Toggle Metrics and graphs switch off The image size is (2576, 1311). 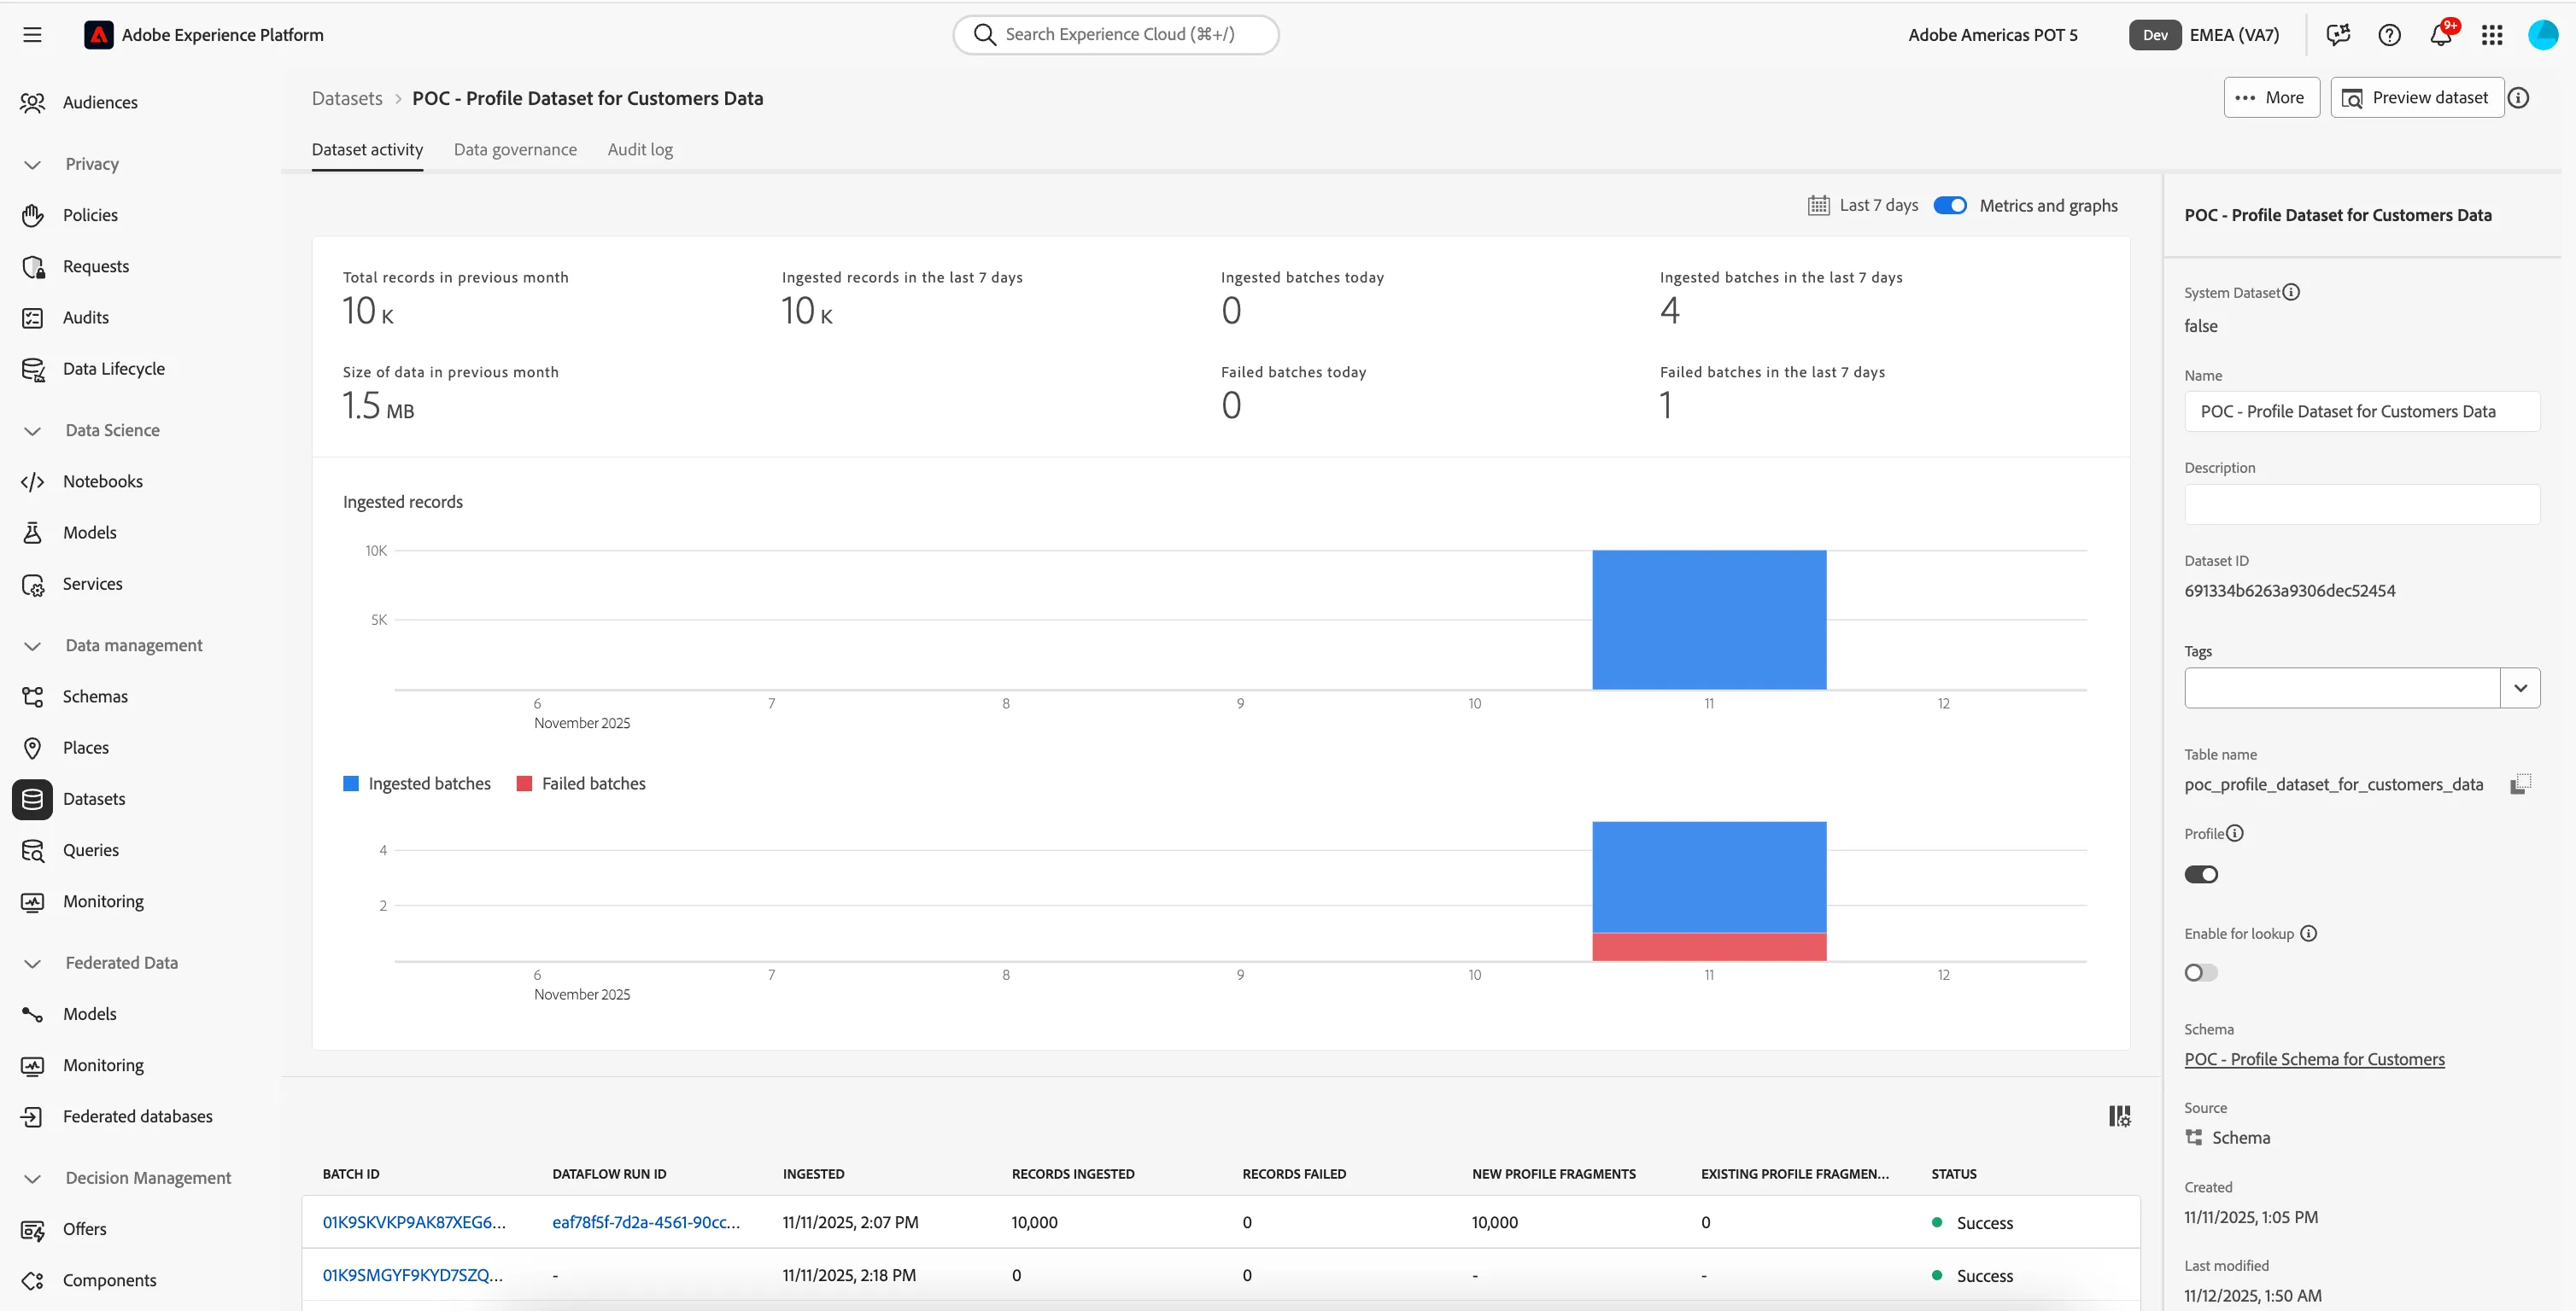(1949, 205)
